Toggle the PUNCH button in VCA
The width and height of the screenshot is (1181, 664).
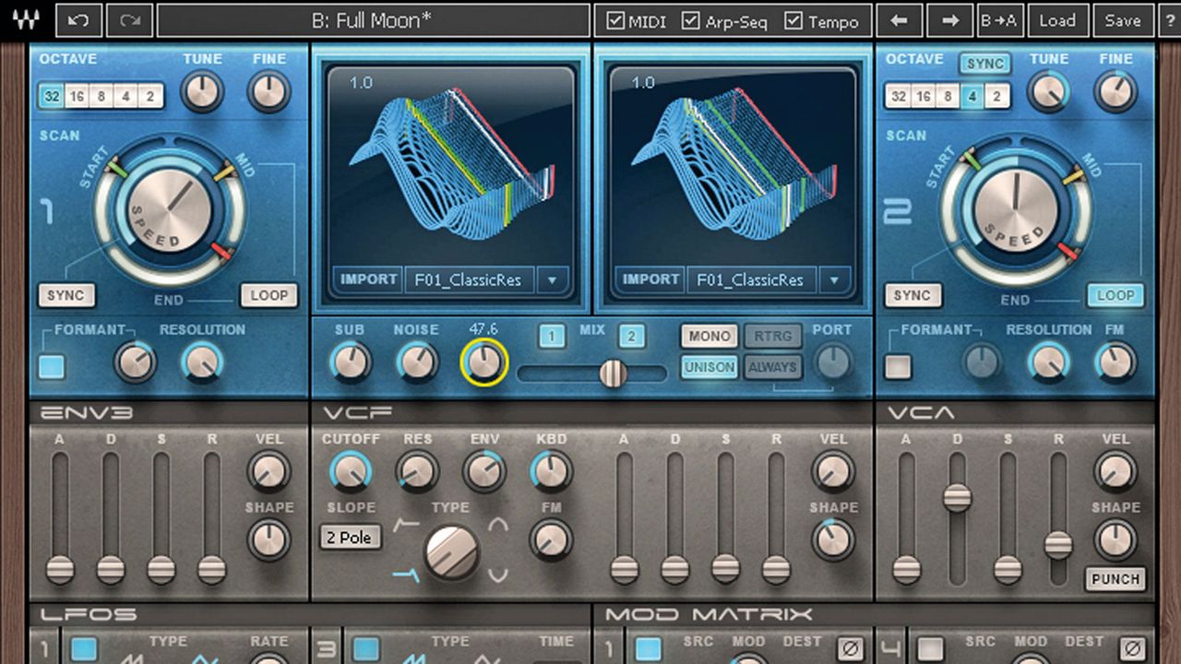(x=1115, y=579)
